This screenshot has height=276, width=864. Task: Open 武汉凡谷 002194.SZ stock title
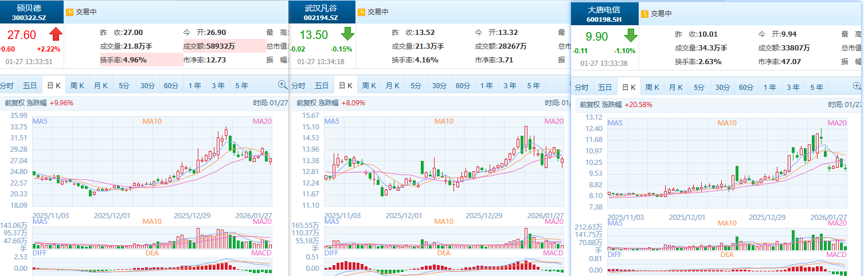(x=320, y=13)
